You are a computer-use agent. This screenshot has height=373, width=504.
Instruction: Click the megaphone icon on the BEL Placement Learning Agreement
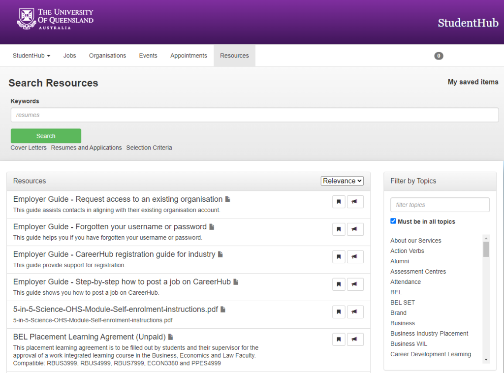click(x=355, y=339)
